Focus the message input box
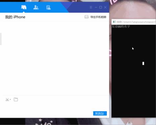 (55, 107)
